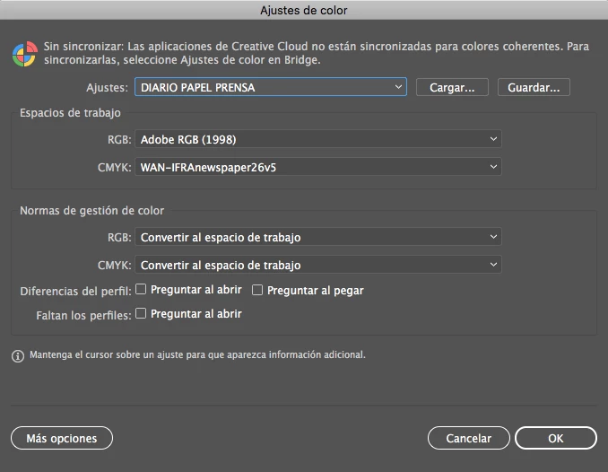Enable Preguntar al pegar checkbox
This screenshot has height=472, width=608.
coord(257,290)
